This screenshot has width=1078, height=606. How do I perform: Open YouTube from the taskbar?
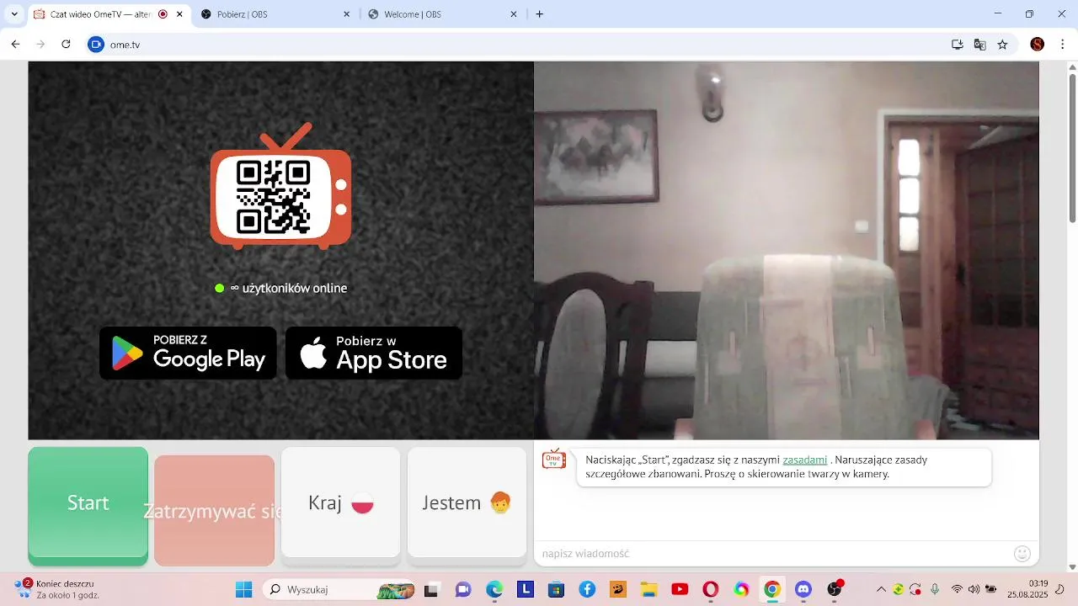[680, 590]
